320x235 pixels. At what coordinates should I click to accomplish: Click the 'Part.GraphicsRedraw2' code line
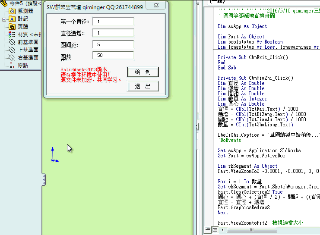(244, 207)
